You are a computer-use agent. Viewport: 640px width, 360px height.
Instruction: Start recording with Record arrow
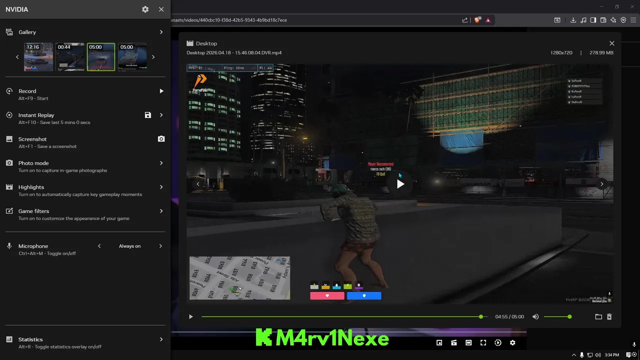coord(161,91)
